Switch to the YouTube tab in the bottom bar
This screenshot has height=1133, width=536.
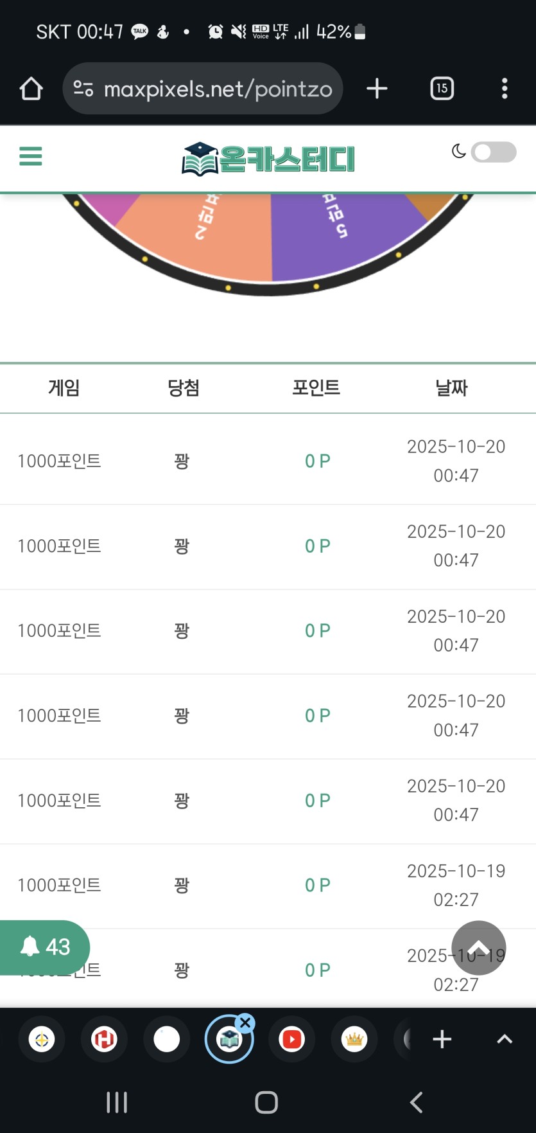coord(291,1039)
